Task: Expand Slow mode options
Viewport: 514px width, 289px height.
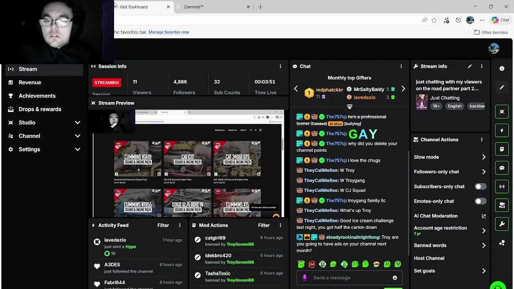Action: 483,157
